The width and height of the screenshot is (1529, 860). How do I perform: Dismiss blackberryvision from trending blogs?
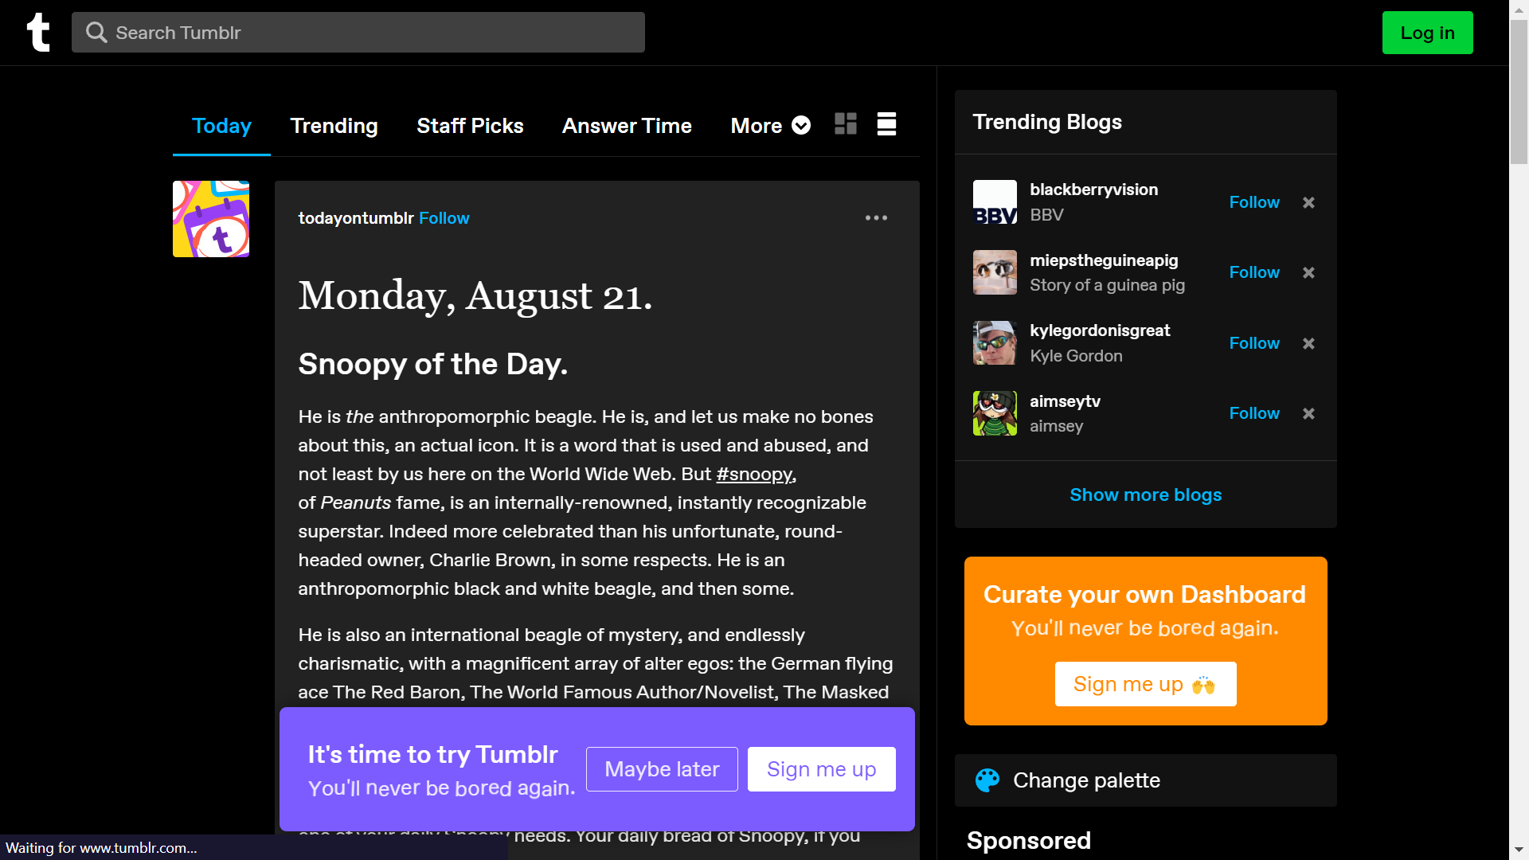pyautogui.click(x=1308, y=202)
